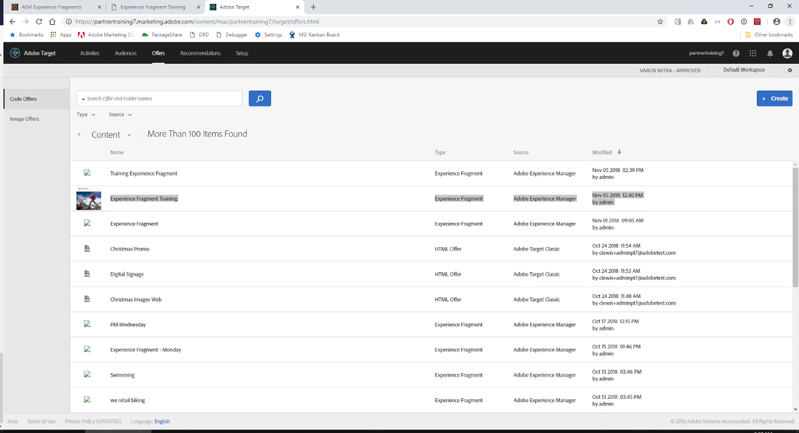Open the Default Workspace selector
Image resolution: width=799 pixels, height=433 pixels.
[744, 70]
